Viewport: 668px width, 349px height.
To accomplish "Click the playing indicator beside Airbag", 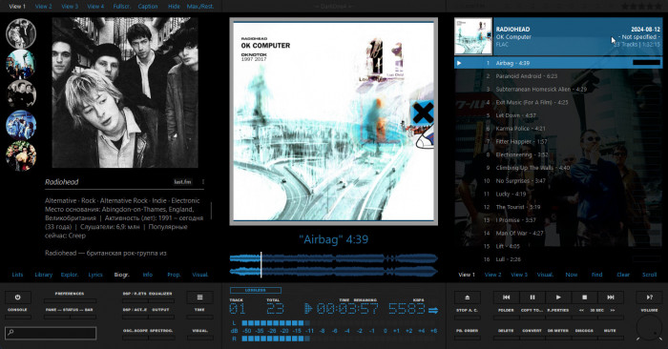I will 459,63.
